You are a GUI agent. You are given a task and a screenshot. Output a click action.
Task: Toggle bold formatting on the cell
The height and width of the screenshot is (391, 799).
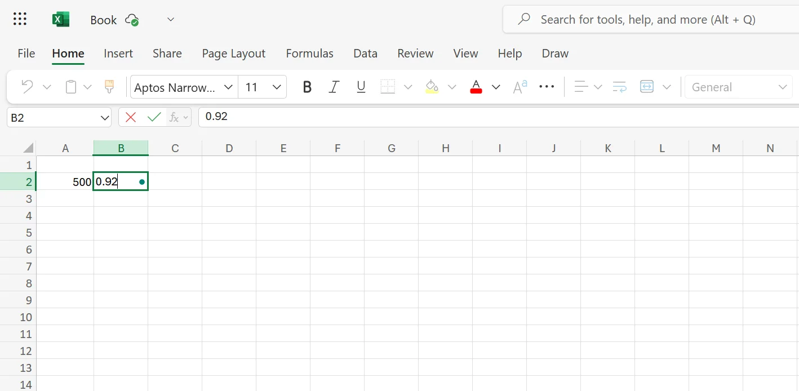(307, 87)
